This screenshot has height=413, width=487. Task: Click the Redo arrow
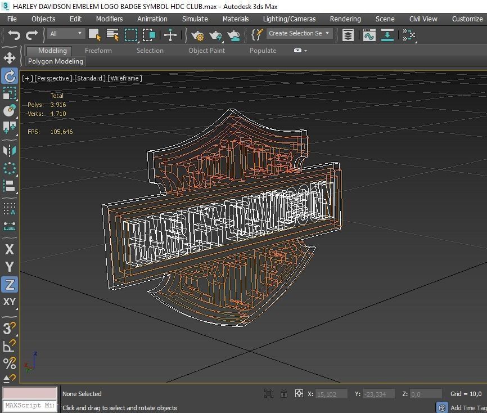31,34
